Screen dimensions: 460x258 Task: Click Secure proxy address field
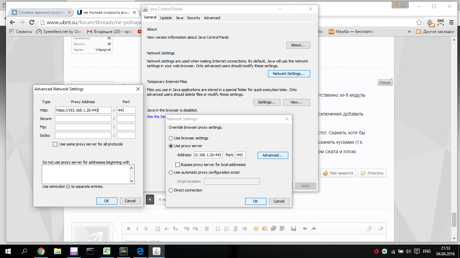tap(83, 119)
